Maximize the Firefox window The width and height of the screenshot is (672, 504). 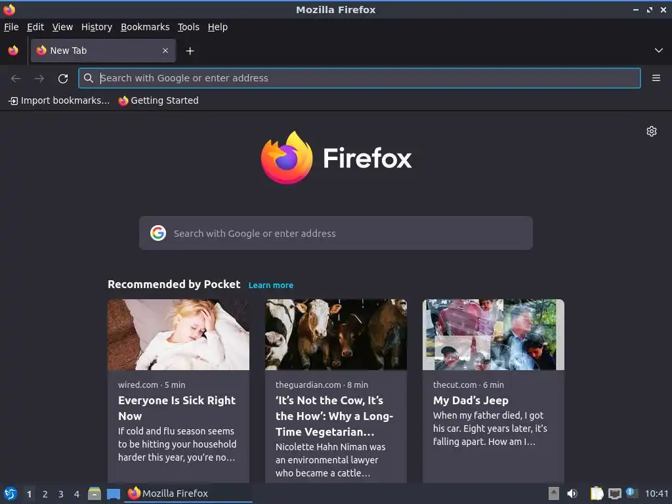click(x=650, y=9)
